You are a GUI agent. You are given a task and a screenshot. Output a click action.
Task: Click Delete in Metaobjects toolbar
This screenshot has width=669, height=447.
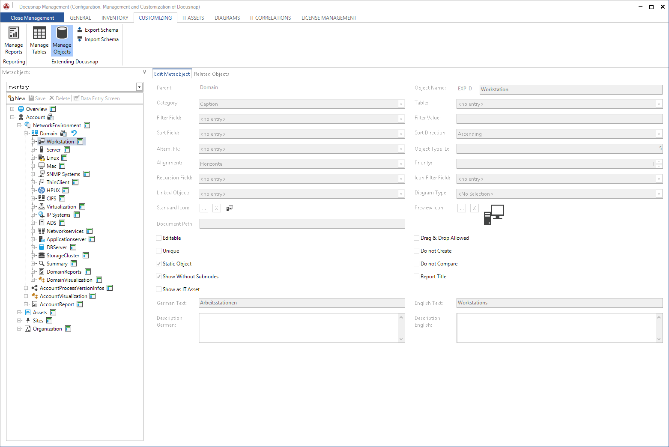60,98
